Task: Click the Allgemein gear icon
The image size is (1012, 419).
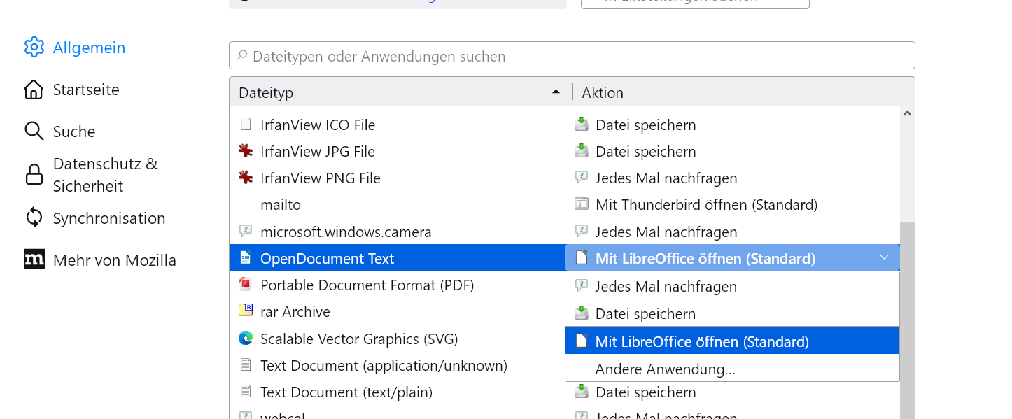Action: (34, 48)
